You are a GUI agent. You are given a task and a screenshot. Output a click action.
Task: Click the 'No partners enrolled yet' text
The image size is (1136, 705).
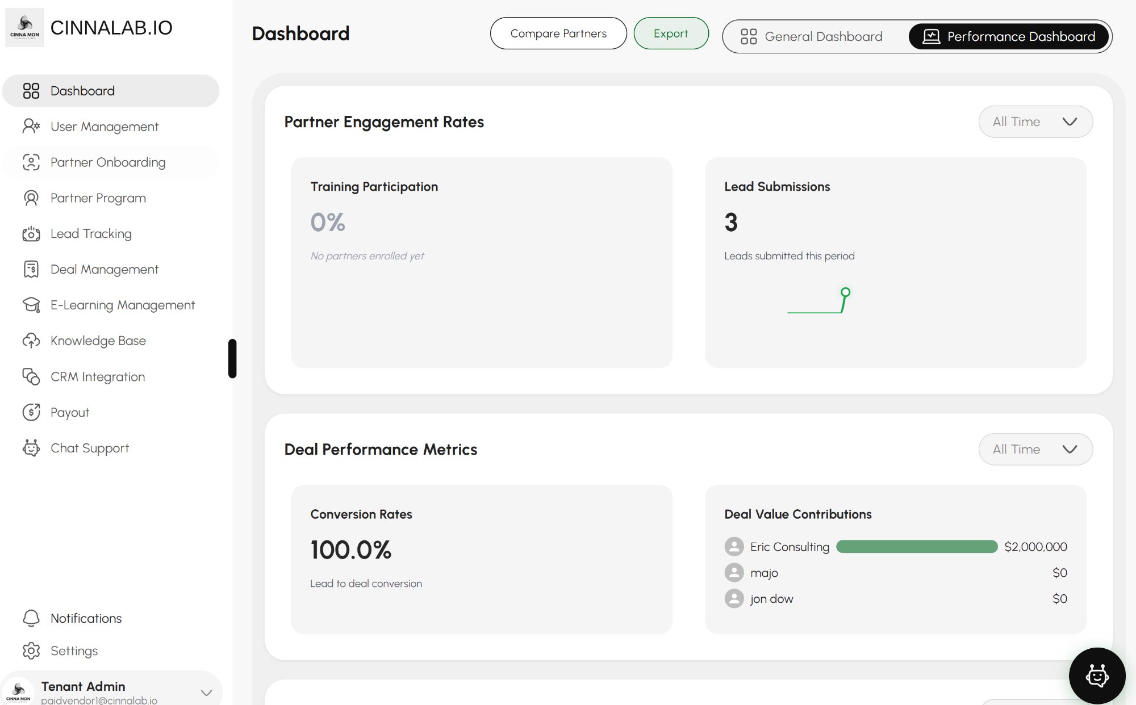(367, 256)
